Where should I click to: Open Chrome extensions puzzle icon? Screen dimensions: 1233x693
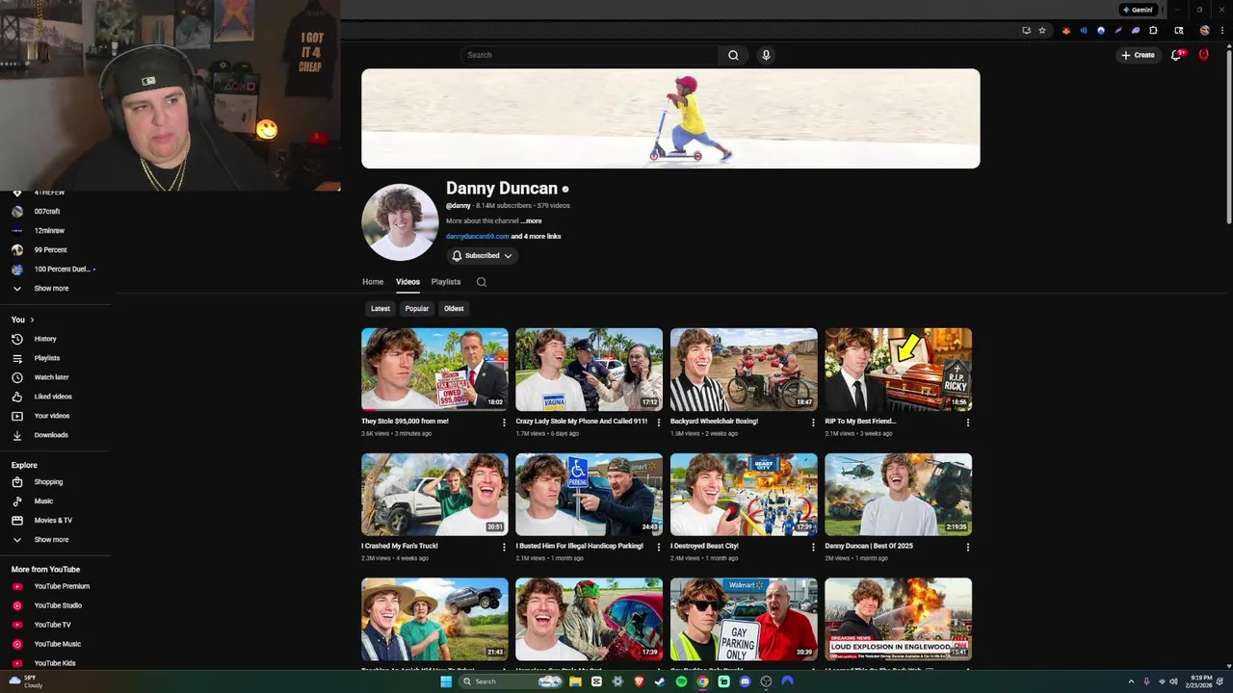tap(1153, 30)
